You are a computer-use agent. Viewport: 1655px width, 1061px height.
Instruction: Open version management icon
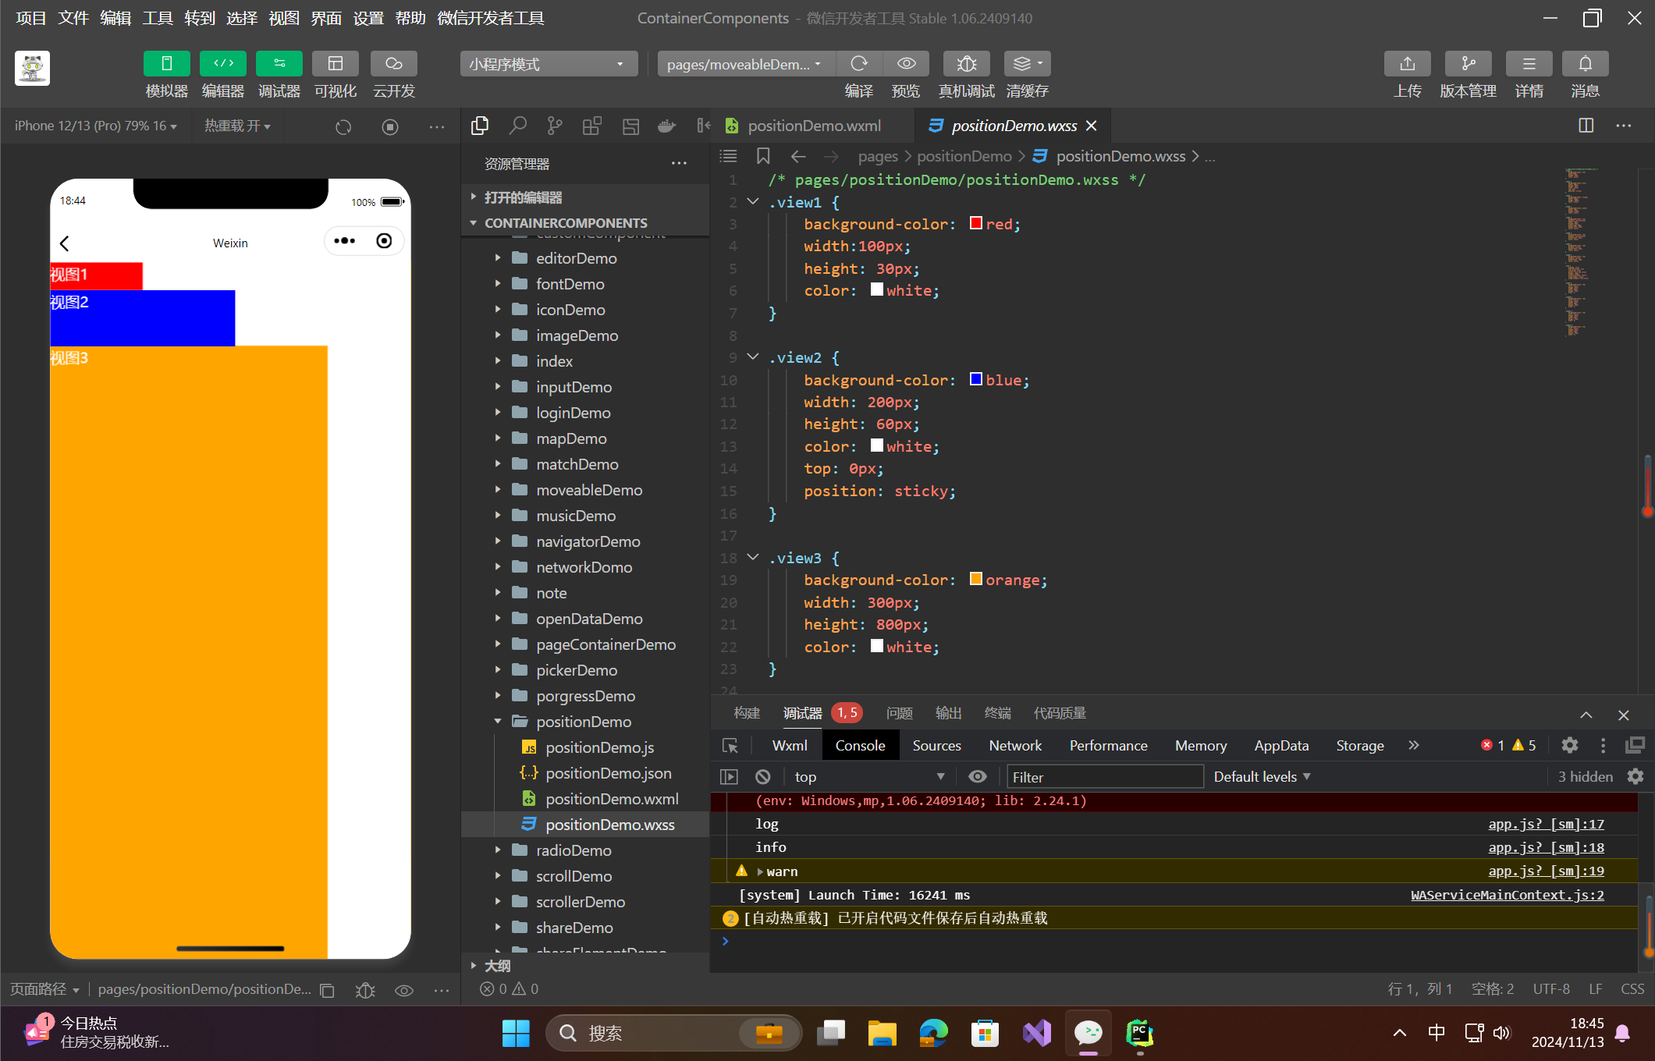(1468, 64)
